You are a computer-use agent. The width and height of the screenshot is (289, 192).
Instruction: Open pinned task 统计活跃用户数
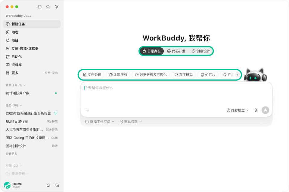click(32, 93)
